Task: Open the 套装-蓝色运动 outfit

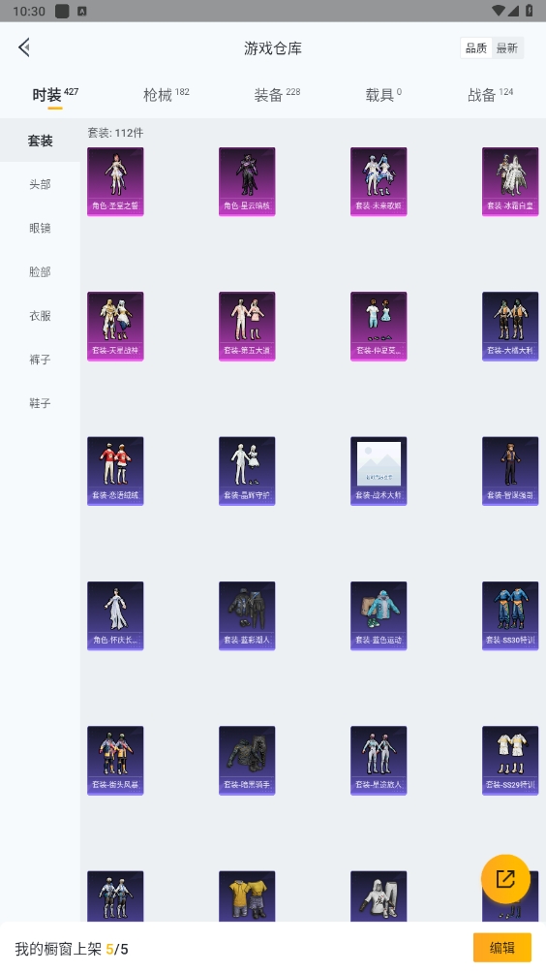Action: (379, 615)
